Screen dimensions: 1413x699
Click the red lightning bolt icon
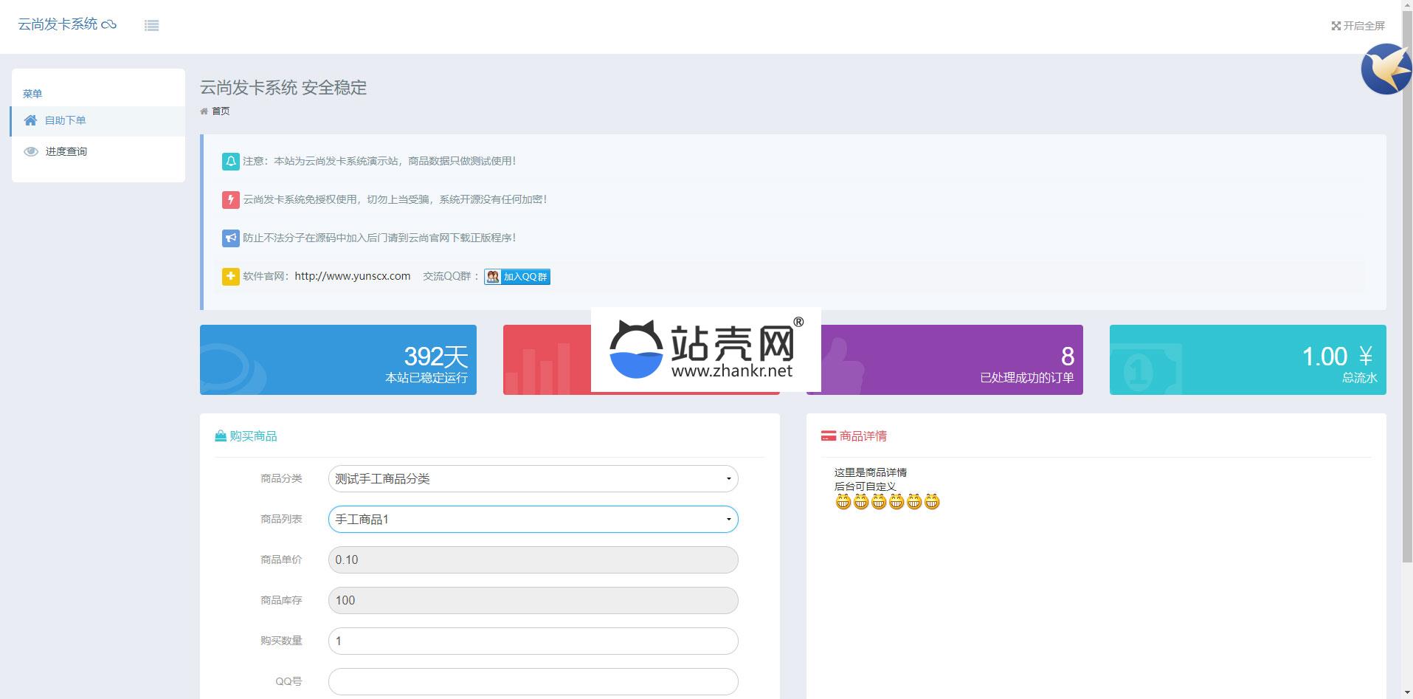pos(230,199)
